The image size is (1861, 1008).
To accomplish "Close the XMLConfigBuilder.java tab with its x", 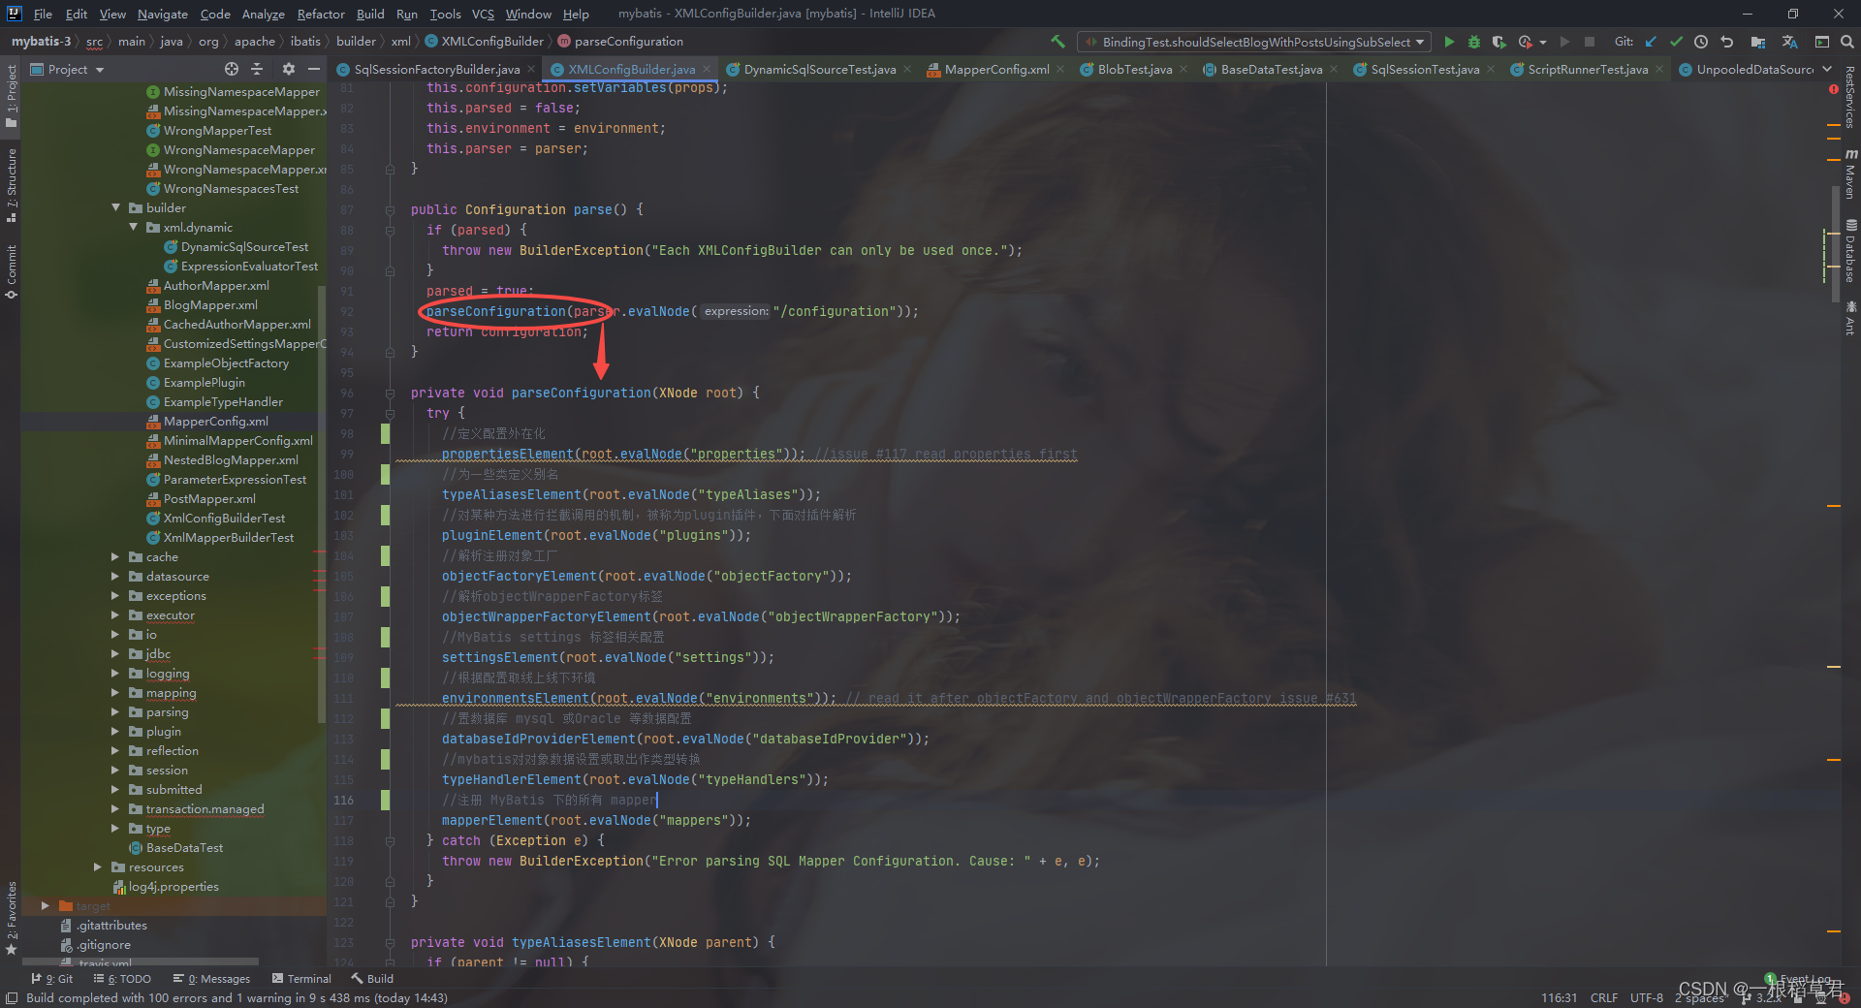I will pyautogui.click(x=707, y=69).
